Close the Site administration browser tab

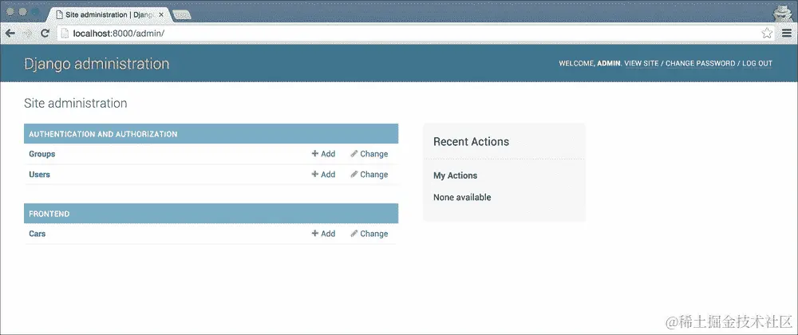coord(161,14)
